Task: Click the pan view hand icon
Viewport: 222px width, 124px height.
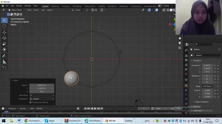Action: point(180,38)
